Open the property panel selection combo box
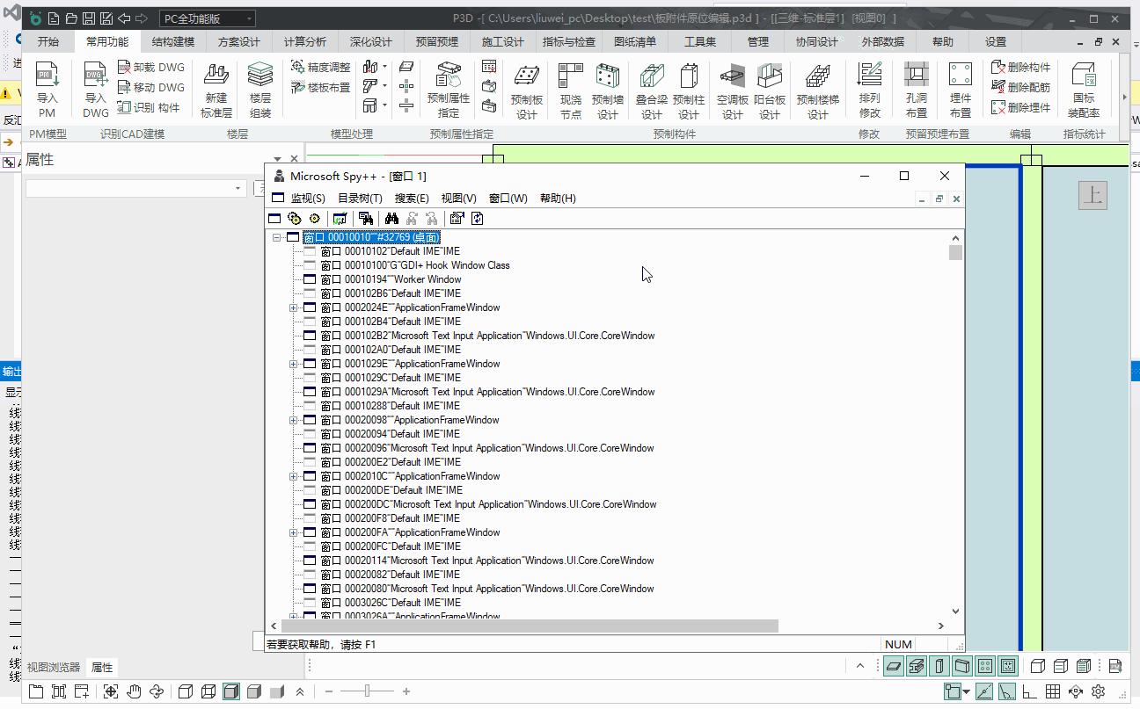The image size is (1140, 709). (x=135, y=188)
